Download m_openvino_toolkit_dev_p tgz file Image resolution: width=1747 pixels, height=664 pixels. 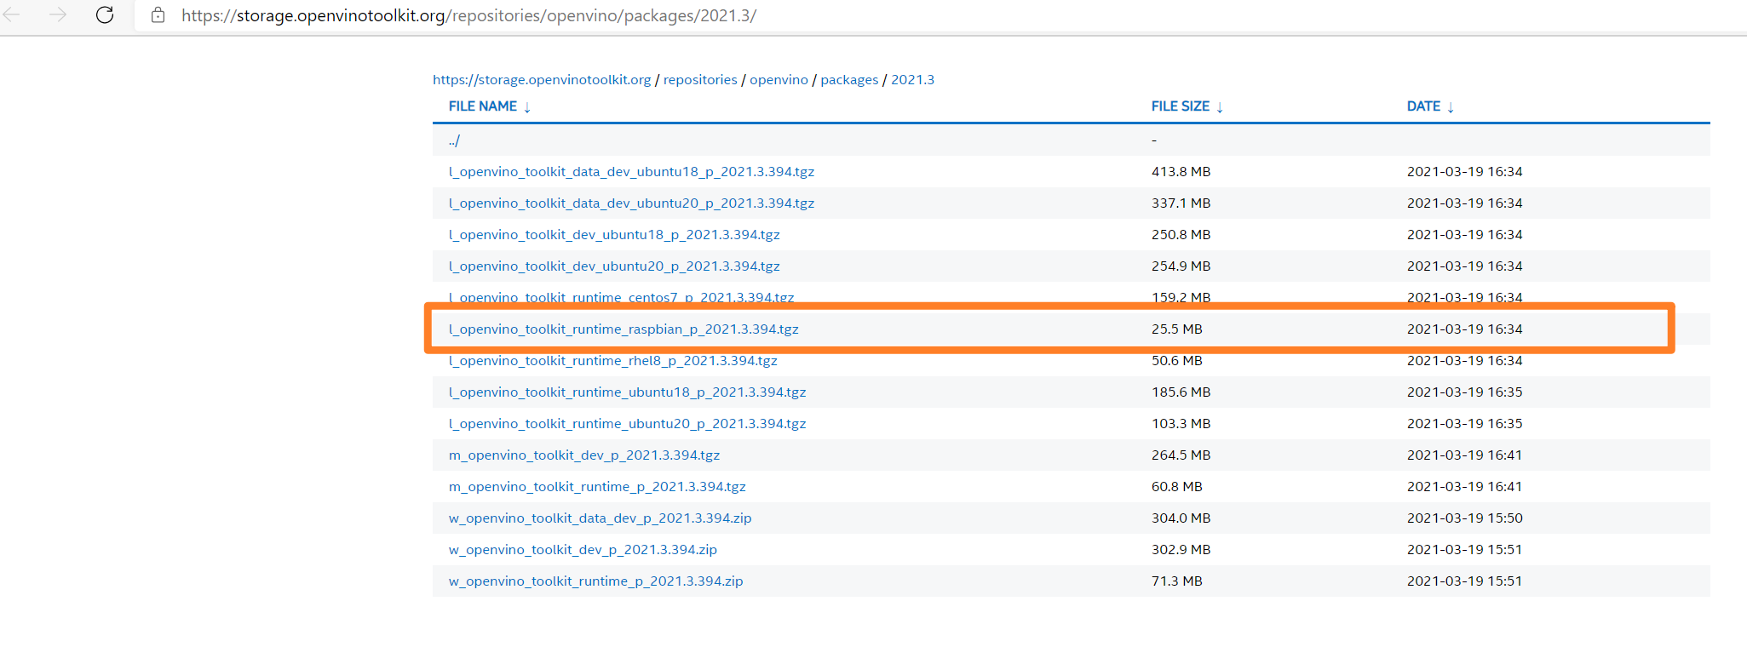[584, 455]
